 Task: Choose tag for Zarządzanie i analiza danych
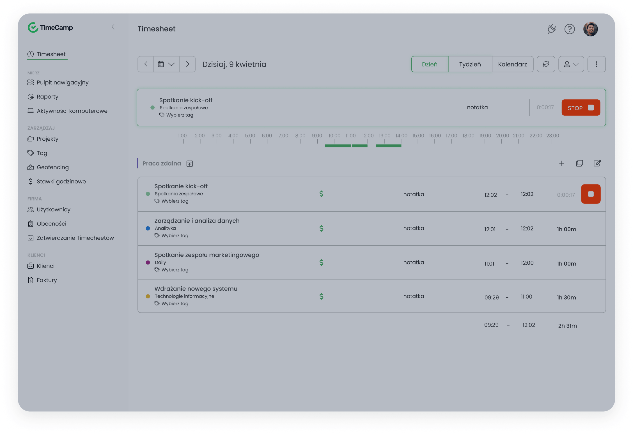pos(172,236)
